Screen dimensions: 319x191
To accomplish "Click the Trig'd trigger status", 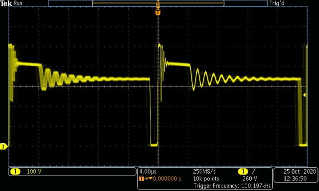I will click(277, 3).
